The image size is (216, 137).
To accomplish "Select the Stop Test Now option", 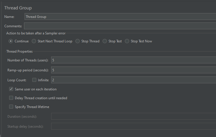I will pos(127,41).
